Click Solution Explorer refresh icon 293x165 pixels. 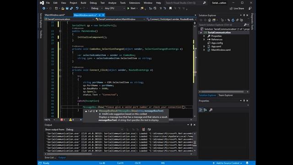(233, 20)
